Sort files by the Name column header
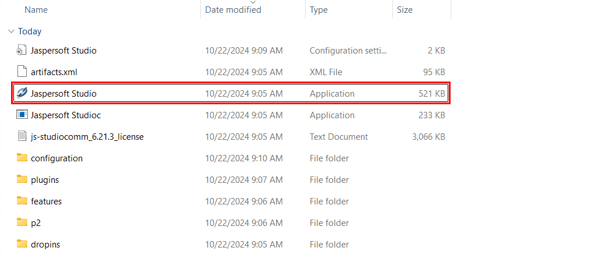 pos(36,10)
